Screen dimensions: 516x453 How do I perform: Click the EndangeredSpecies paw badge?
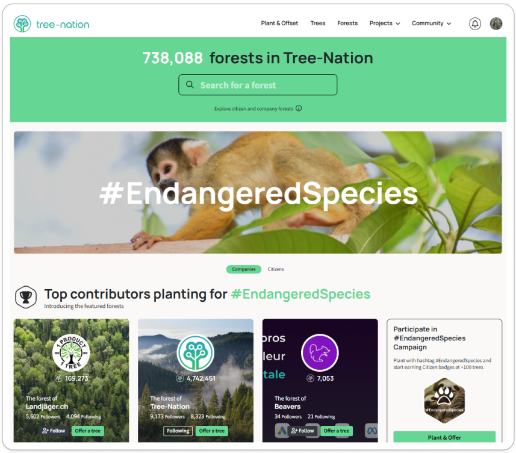(x=444, y=401)
